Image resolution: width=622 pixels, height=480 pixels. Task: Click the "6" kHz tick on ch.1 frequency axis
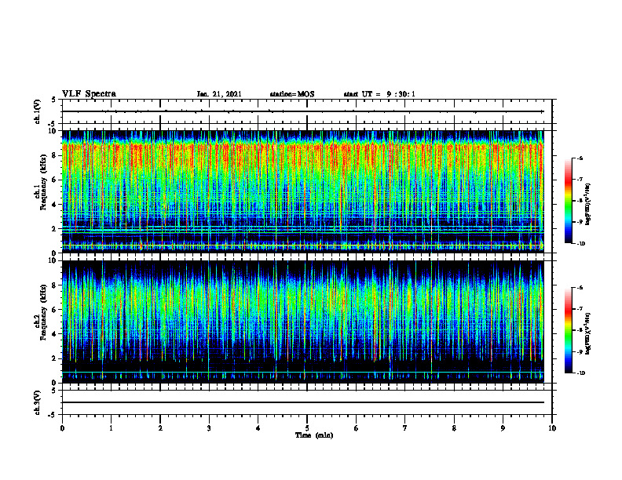pyautogui.click(x=54, y=180)
